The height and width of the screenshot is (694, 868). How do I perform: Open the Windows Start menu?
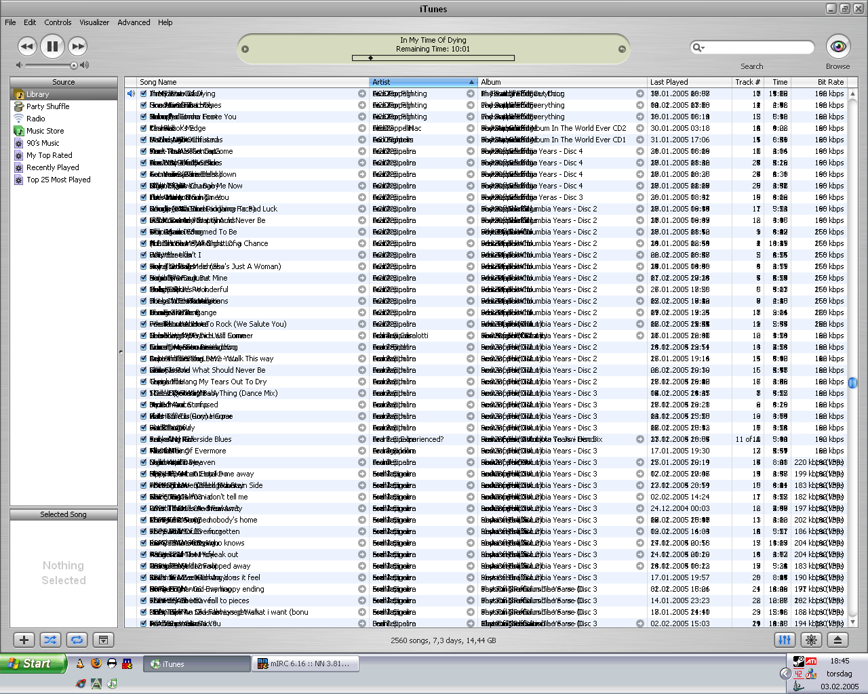[33, 664]
